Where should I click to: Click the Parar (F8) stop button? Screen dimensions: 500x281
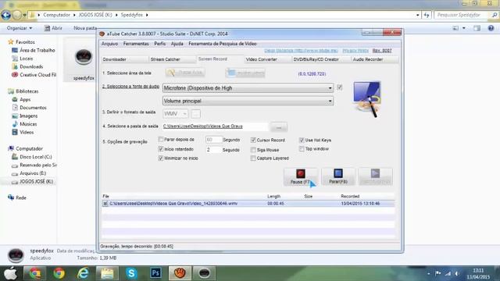(338, 177)
